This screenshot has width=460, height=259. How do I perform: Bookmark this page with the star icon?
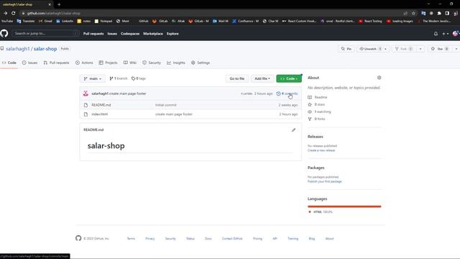point(413,13)
